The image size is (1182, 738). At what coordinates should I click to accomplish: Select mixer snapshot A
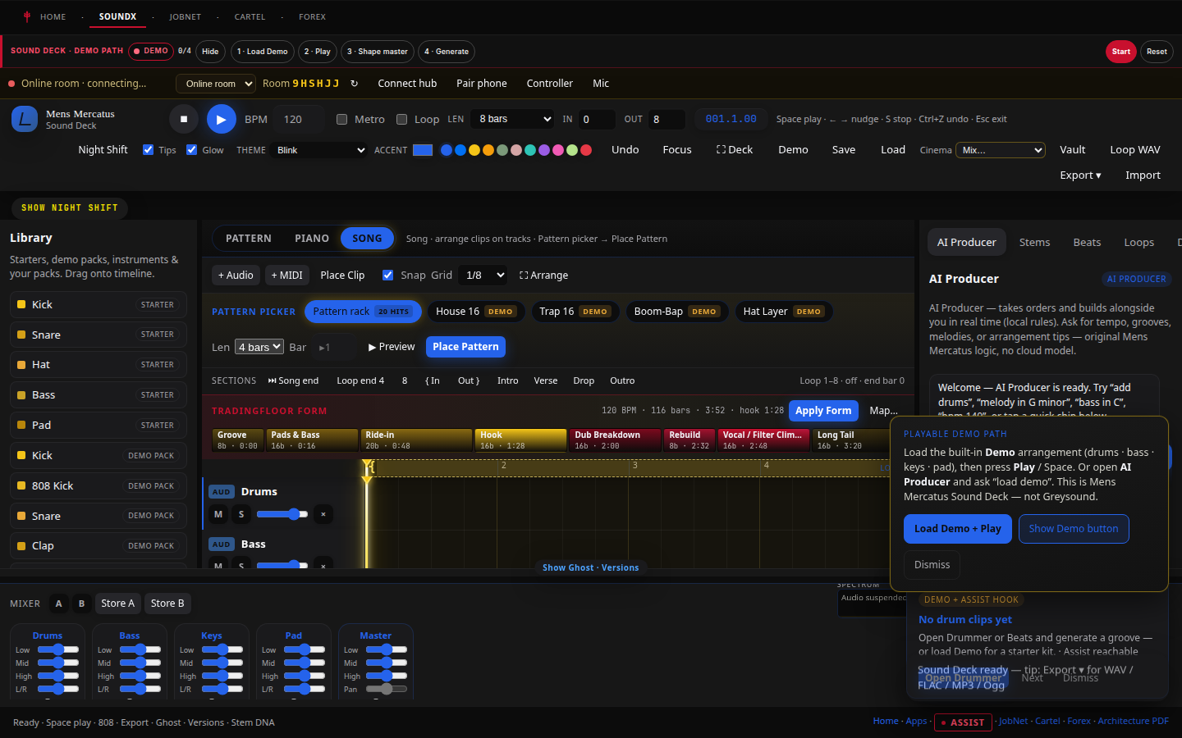58,604
